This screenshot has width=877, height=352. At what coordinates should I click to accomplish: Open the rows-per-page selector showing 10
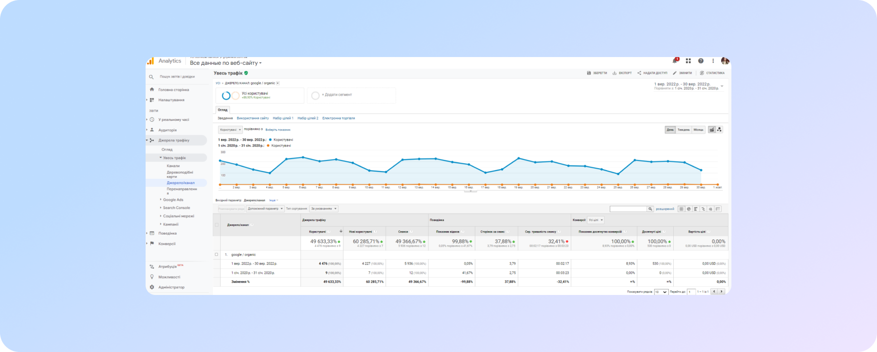click(661, 292)
